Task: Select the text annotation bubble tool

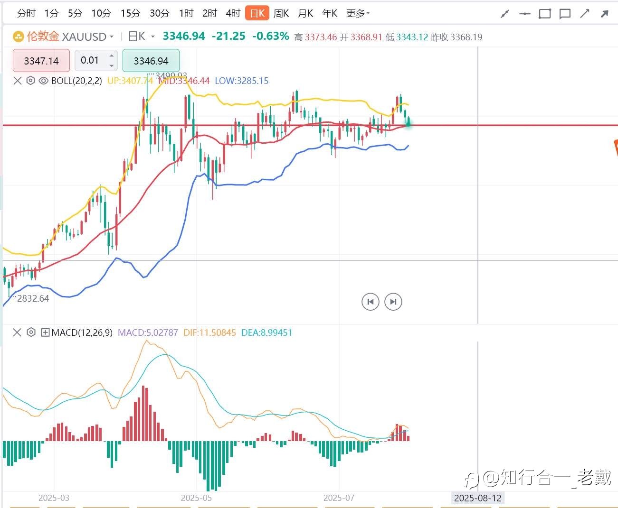Action: (x=565, y=14)
